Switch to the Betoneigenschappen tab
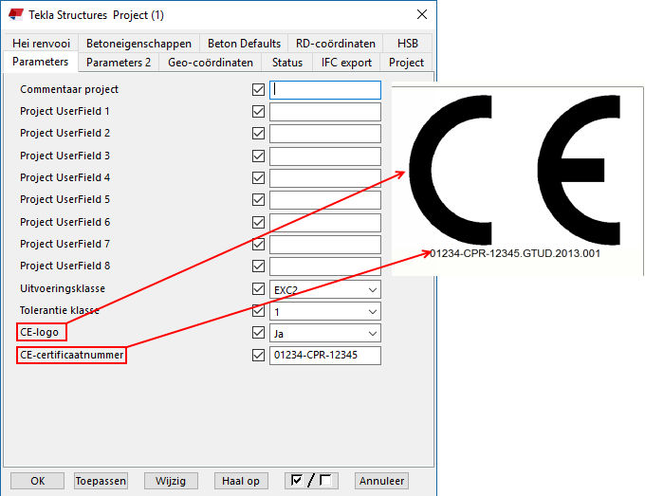Viewport: 645px width, 496px height. (x=138, y=44)
